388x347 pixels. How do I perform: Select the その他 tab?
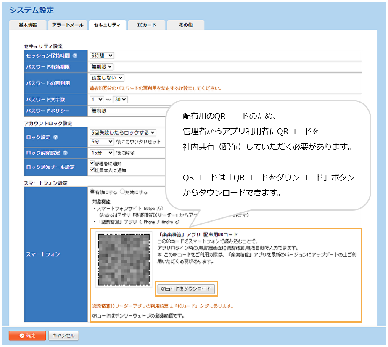click(x=185, y=25)
